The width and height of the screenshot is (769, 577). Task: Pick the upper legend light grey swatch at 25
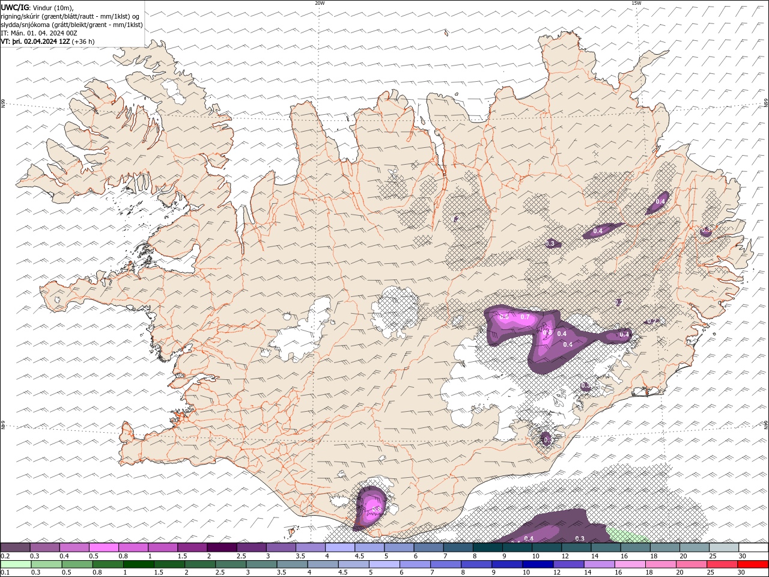tap(724, 548)
